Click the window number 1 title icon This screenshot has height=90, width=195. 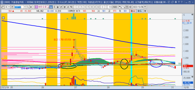pyautogui.click(x=2, y=2)
